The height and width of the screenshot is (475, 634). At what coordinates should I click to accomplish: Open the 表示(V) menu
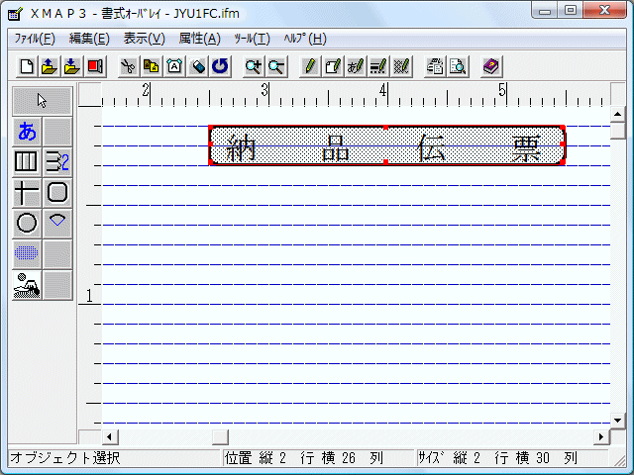[145, 39]
